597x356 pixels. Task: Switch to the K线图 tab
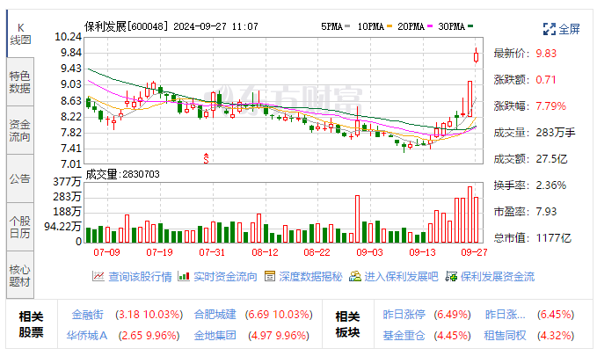coord(19,33)
